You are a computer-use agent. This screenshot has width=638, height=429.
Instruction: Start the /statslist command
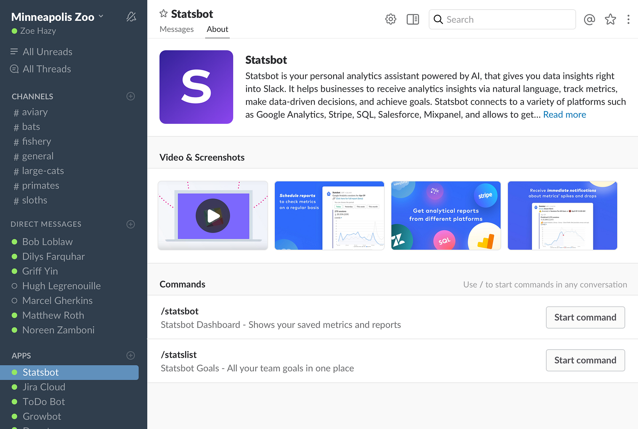tap(585, 360)
